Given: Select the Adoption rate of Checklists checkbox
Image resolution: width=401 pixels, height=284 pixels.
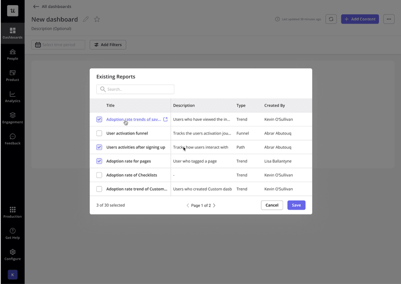Looking at the screenshot, I should (99, 175).
